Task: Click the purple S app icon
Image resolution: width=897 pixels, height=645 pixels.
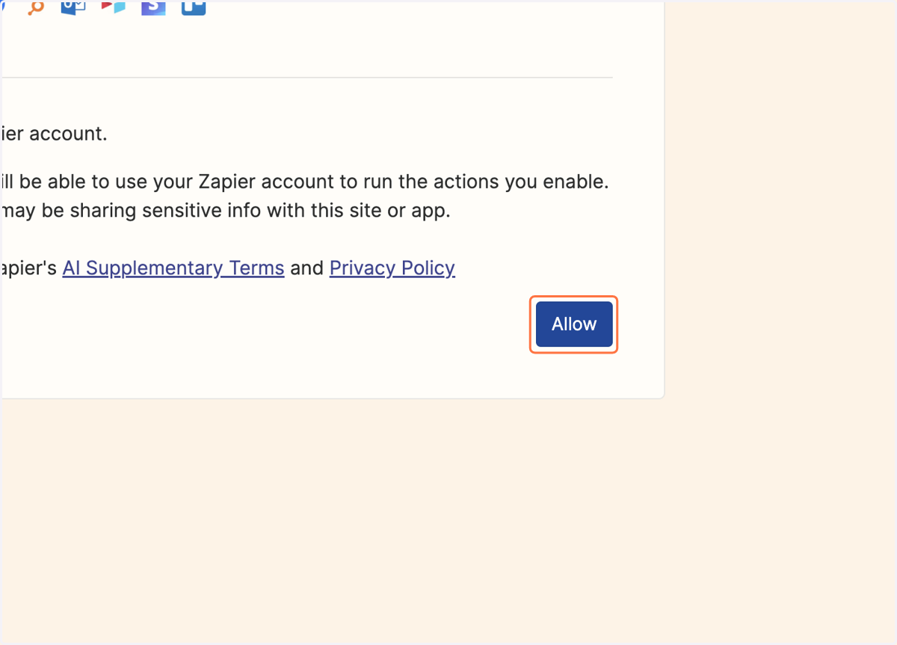Action: point(153,8)
